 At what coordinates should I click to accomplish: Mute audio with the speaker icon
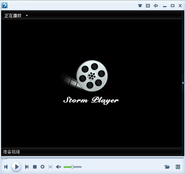[59, 167]
